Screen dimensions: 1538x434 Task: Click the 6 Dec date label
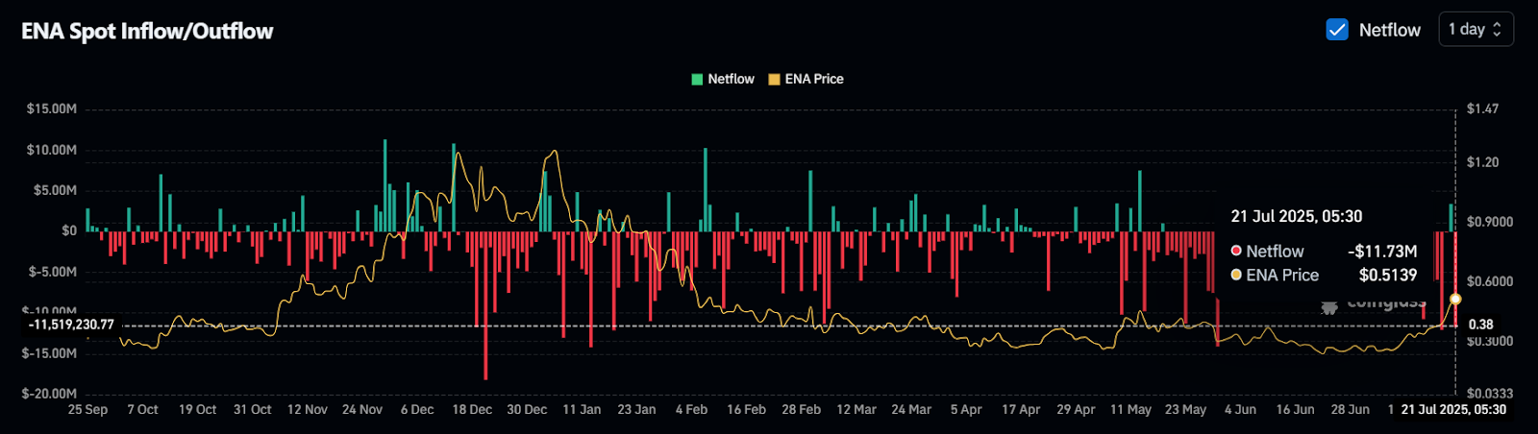[417, 409]
